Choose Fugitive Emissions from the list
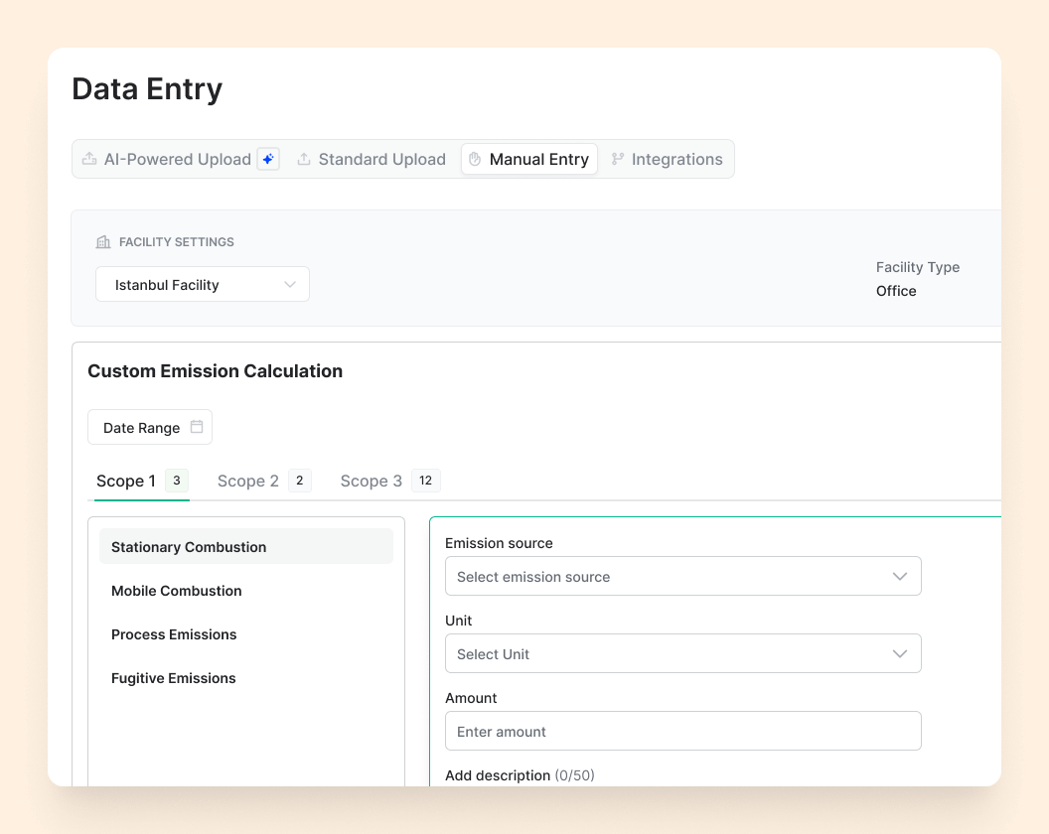The height and width of the screenshot is (834, 1049). tap(174, 678)
